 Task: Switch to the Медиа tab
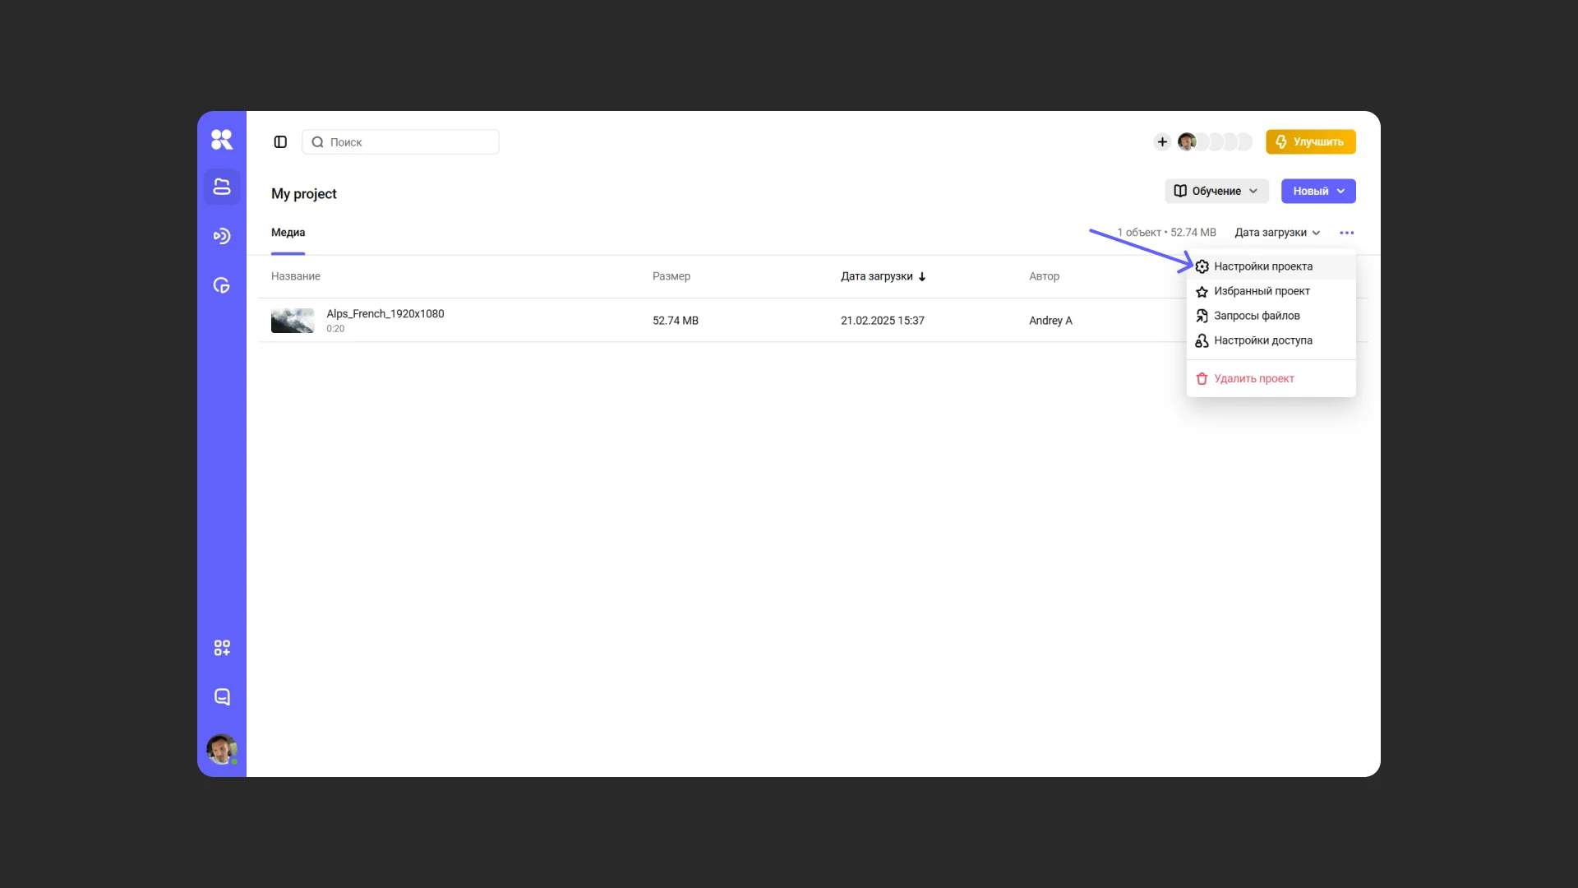click(x=287, y=233)
